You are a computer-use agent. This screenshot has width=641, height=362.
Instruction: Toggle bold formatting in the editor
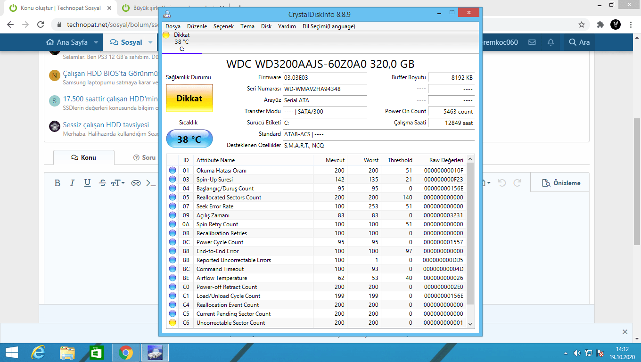(x=58, y=183)
